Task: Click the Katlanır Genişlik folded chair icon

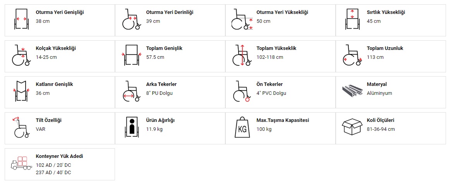Action: (21, 91)
